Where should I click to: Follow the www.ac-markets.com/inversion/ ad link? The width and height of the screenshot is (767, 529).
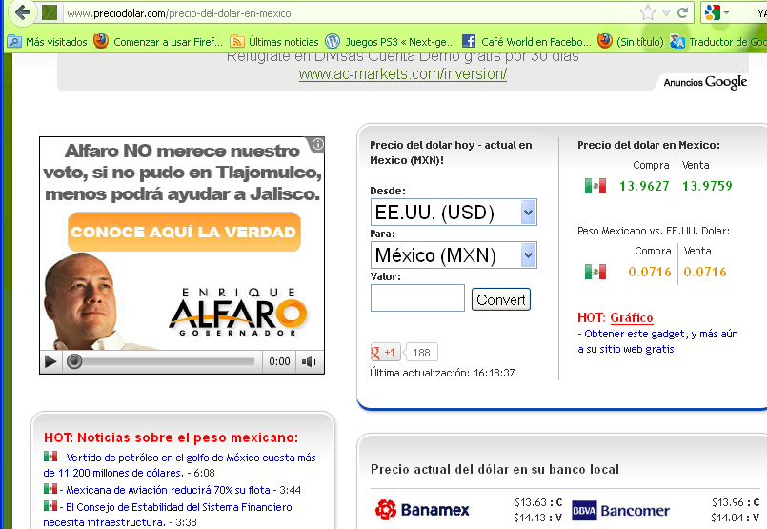coord(403,74)
